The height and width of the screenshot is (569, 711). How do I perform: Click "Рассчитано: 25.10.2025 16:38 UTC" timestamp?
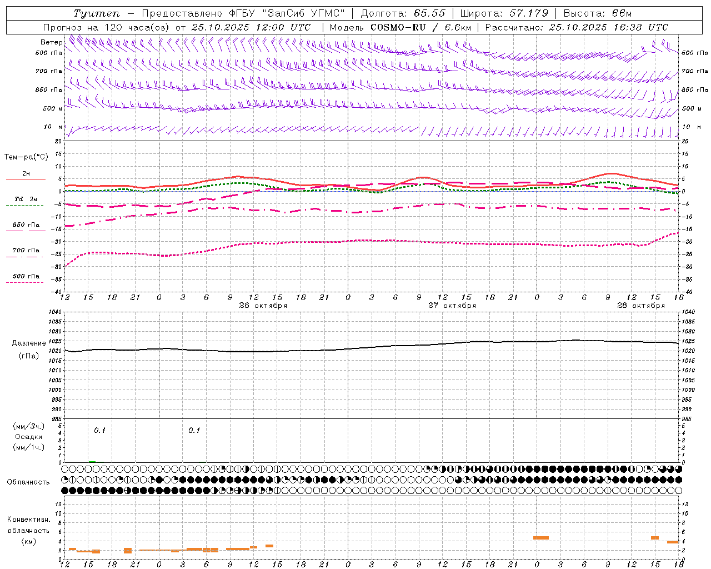tap(577, 27)
